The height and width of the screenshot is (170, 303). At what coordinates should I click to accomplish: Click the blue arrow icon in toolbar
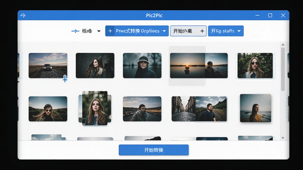point(75,31)
